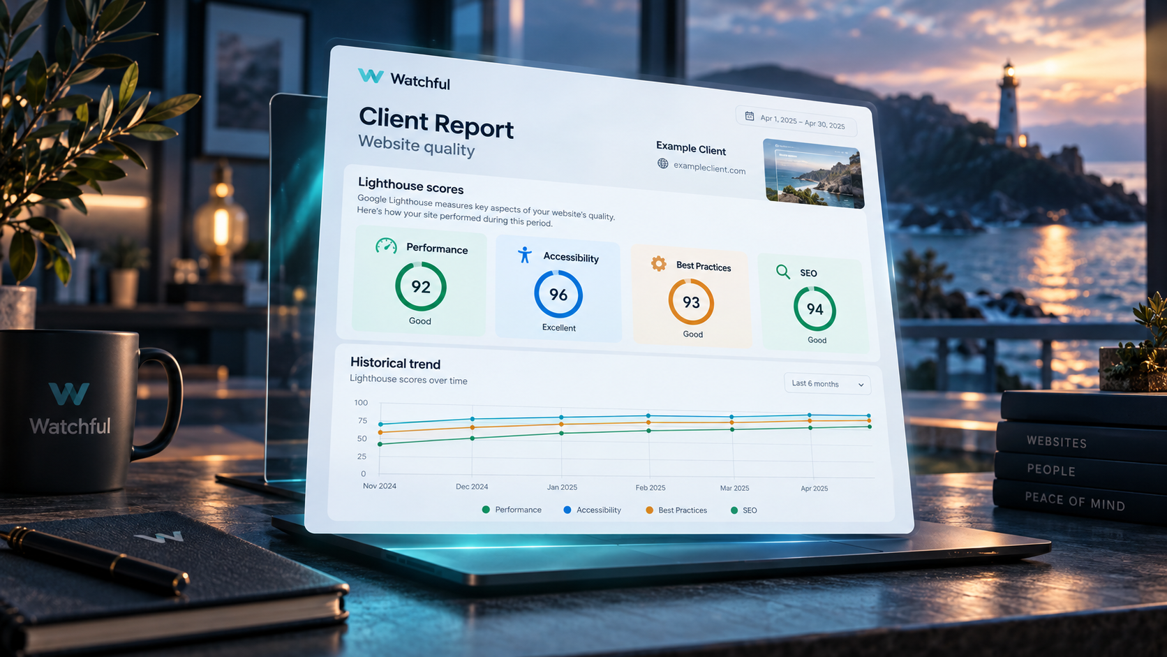1167x657 pixels.
Task: Click the Lighthouse scores over time caption
Action: 408,379
